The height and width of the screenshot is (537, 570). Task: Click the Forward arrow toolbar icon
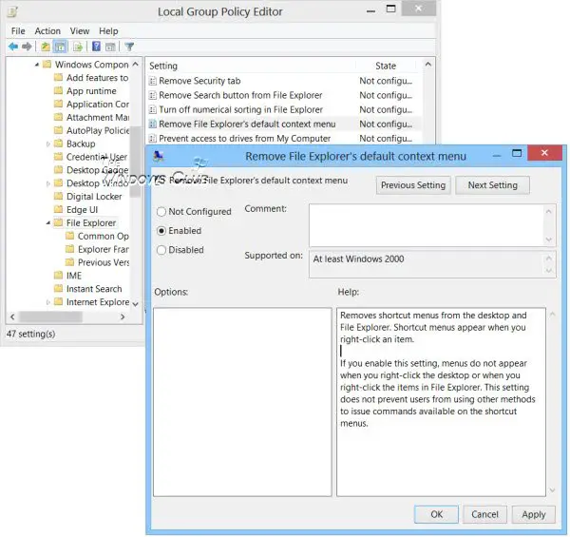click(27, 47)
